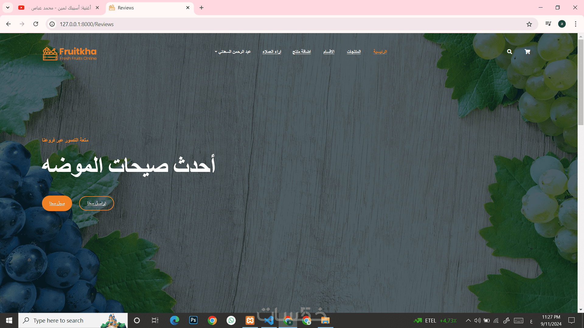Open the shopping cart icon
This screenshot has width=584, height=328.
point(527,52)
